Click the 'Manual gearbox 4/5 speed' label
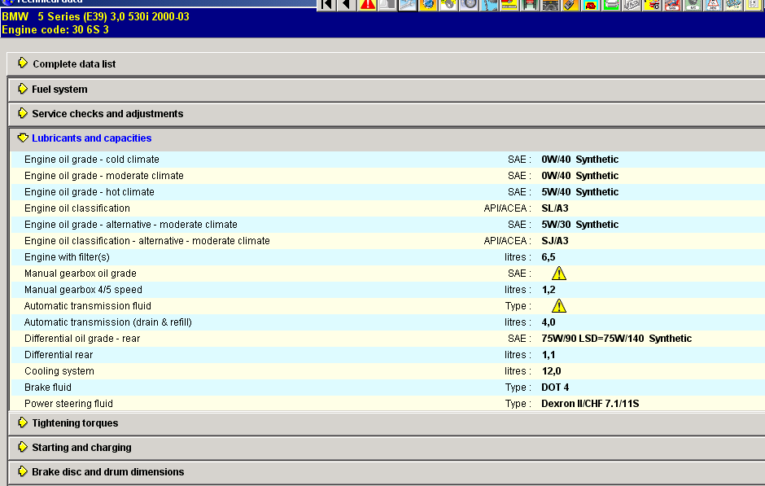This screenshot has width=765, height=486. (84, 290)
